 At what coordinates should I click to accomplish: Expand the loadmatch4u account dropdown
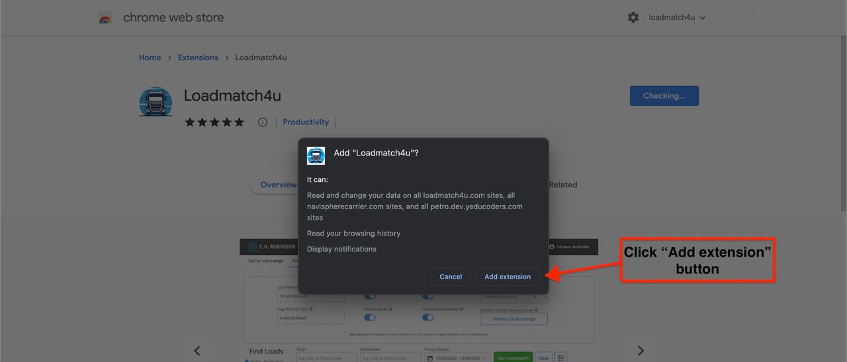click(676, 18)
